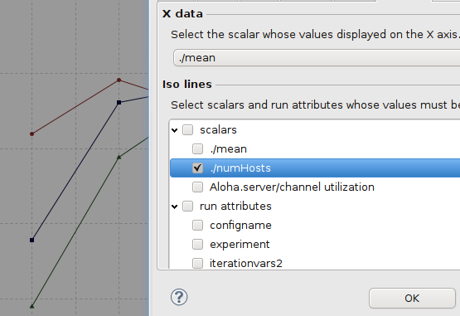Click the blue square marker at the blue line's upper point
The height and width of the screenshot is (316, 460).
pos(119,103)
